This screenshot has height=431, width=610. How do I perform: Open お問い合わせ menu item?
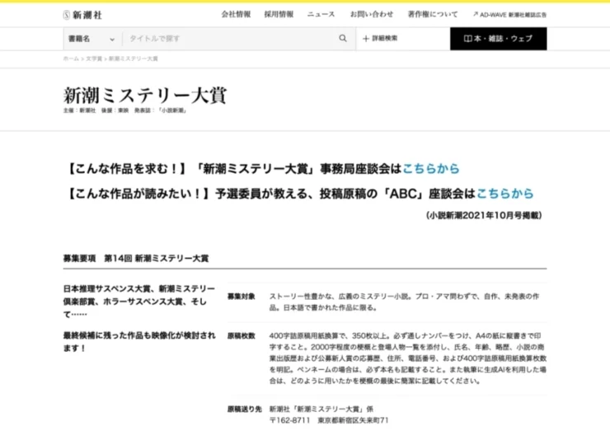372,14
